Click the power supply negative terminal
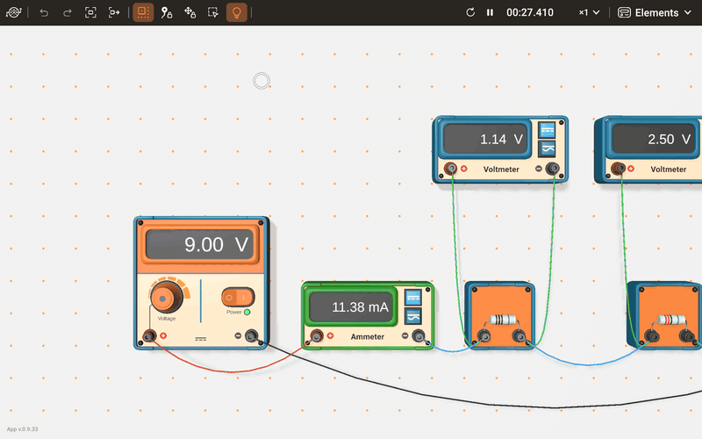Viewport: 702px width, 439px height. [x=251, y=335]
